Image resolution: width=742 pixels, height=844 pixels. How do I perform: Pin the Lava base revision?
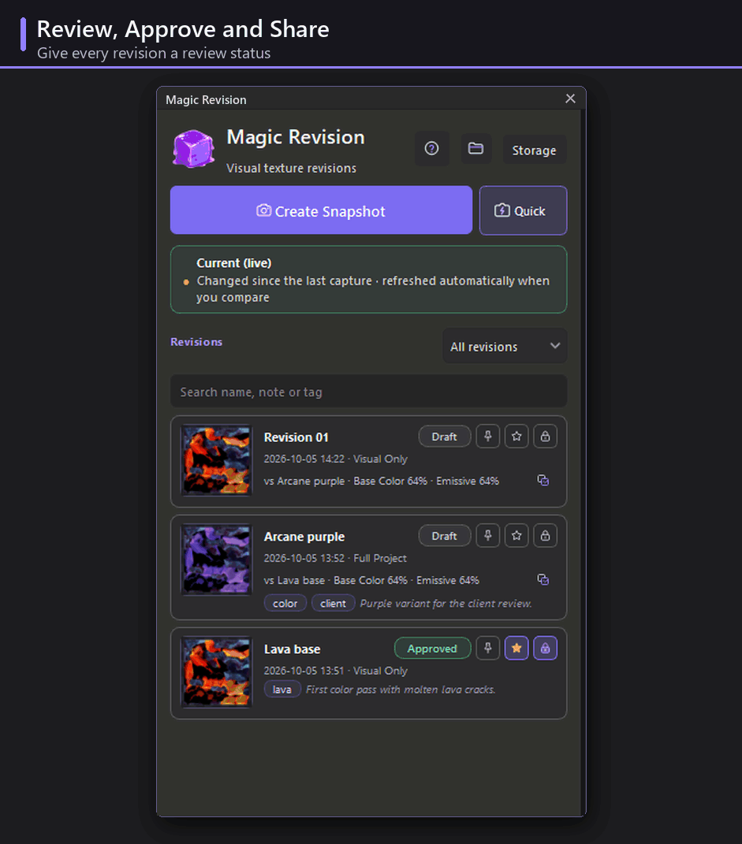(x=488, y=648)
